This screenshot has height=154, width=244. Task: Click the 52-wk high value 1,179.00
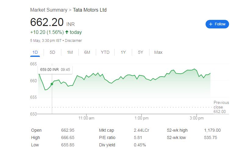[x=212, y=130]
